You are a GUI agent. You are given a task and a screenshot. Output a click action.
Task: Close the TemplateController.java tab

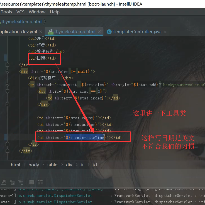[165, 32]
